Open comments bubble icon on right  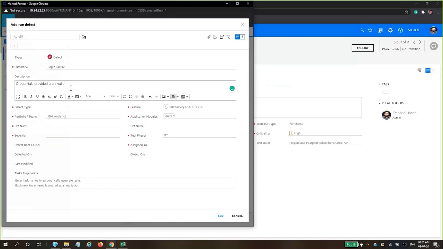[x=434, y=46]
